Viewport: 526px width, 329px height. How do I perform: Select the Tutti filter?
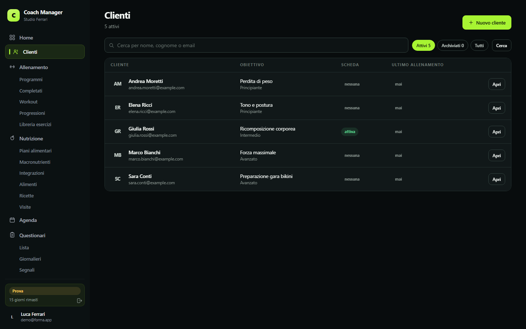[479, 45]
